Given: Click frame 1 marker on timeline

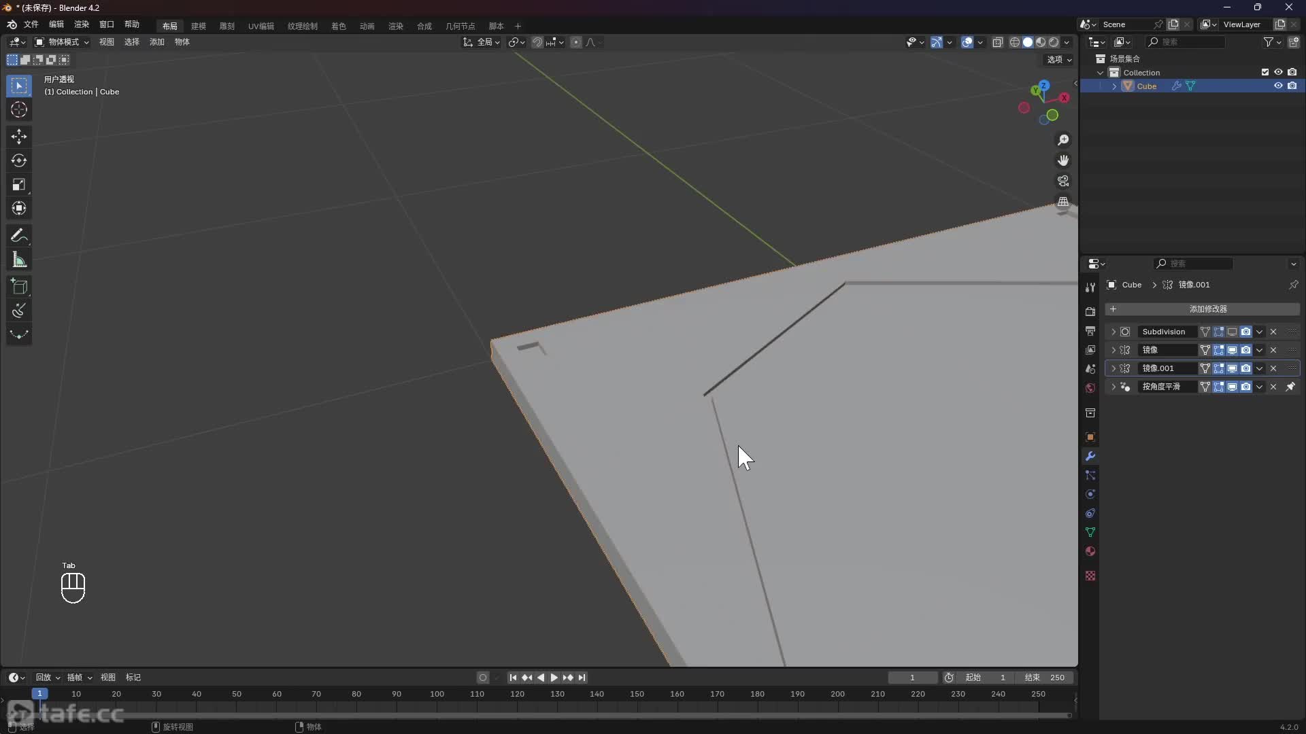Looking at the screenshot, I should 39,694.
